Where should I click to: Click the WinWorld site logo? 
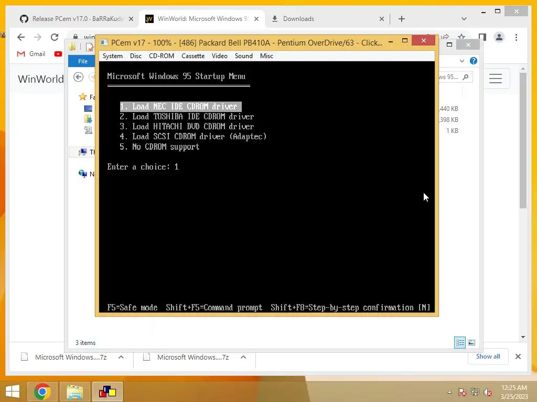click(x=41, y=79)
